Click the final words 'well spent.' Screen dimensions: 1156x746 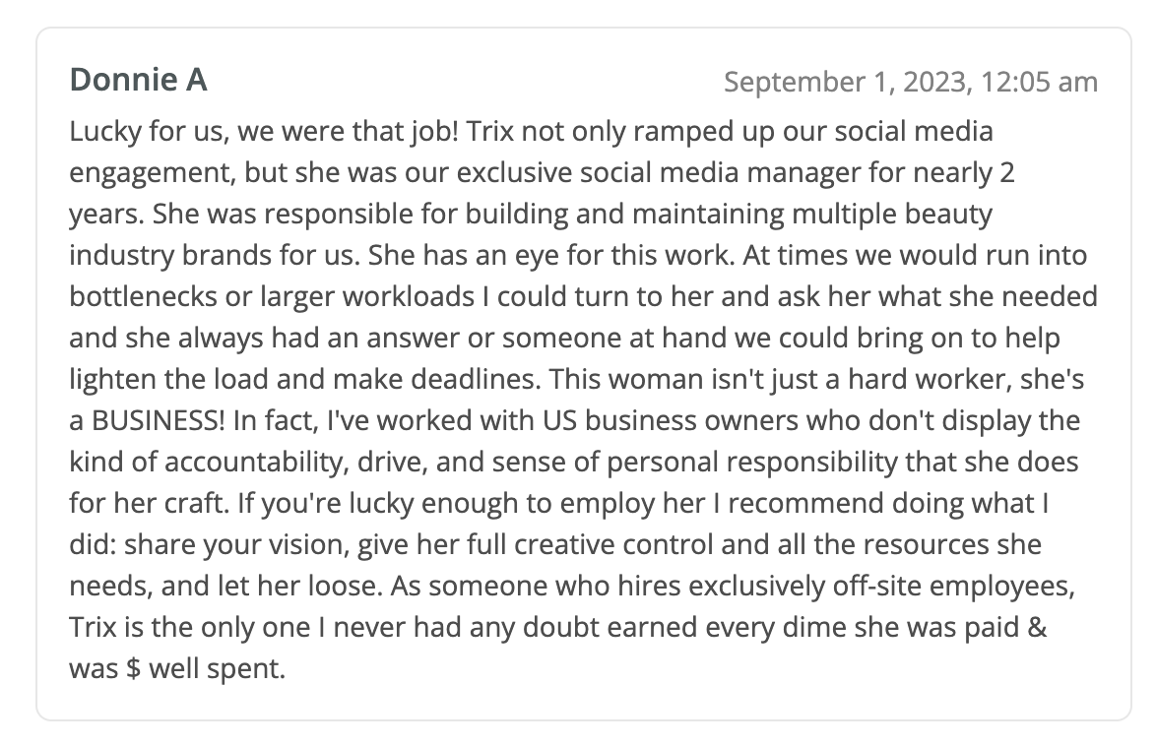[x=217, y=669]
